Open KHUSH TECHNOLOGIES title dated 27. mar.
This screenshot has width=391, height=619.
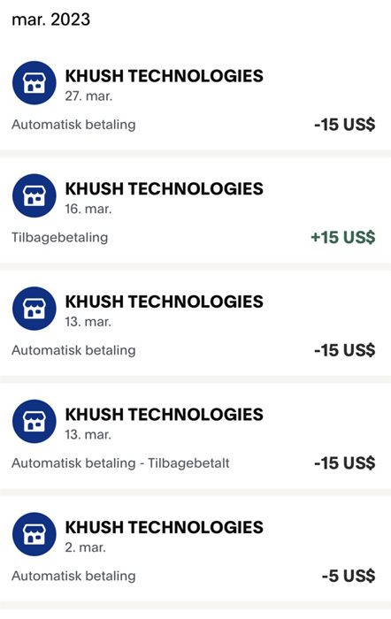tap(164, 76)
